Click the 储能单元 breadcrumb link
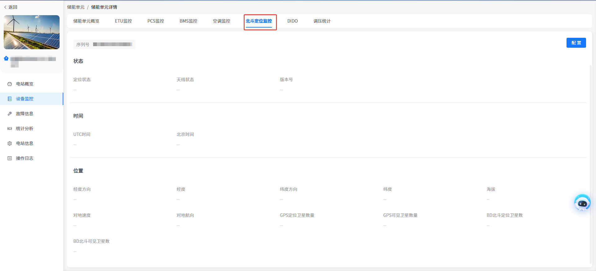The image size is (596, 271). tap(76, 7)
